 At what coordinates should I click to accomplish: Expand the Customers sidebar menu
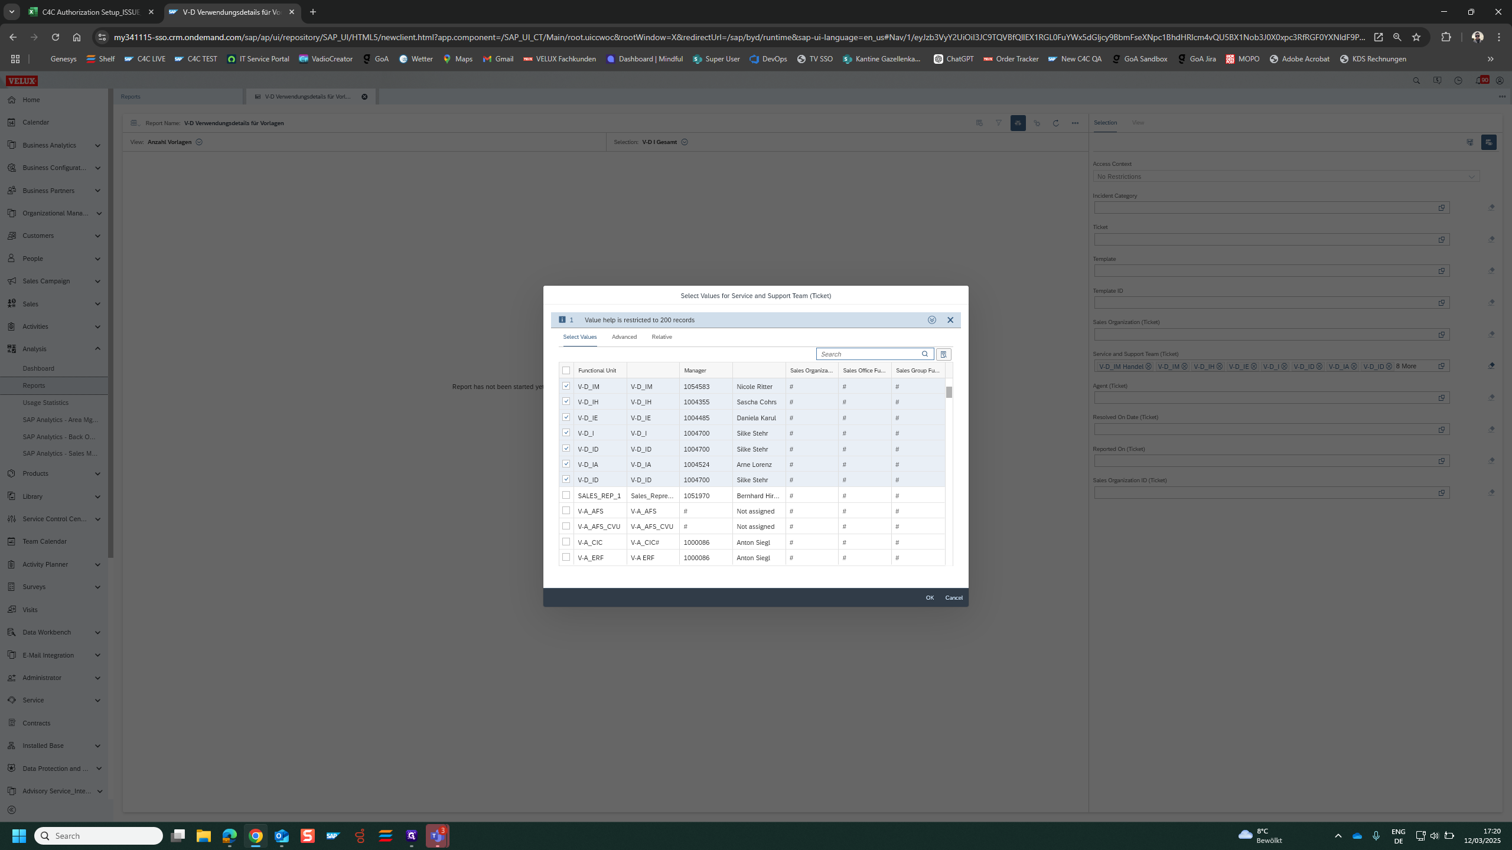(97, 236)
